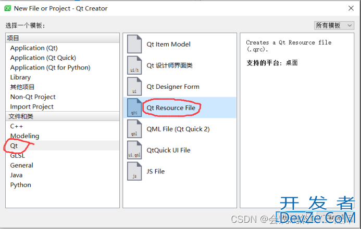Choose the Qt 设计师界面类 template
Viewport: 361px width, 229px height.
(x=180, y=65)
